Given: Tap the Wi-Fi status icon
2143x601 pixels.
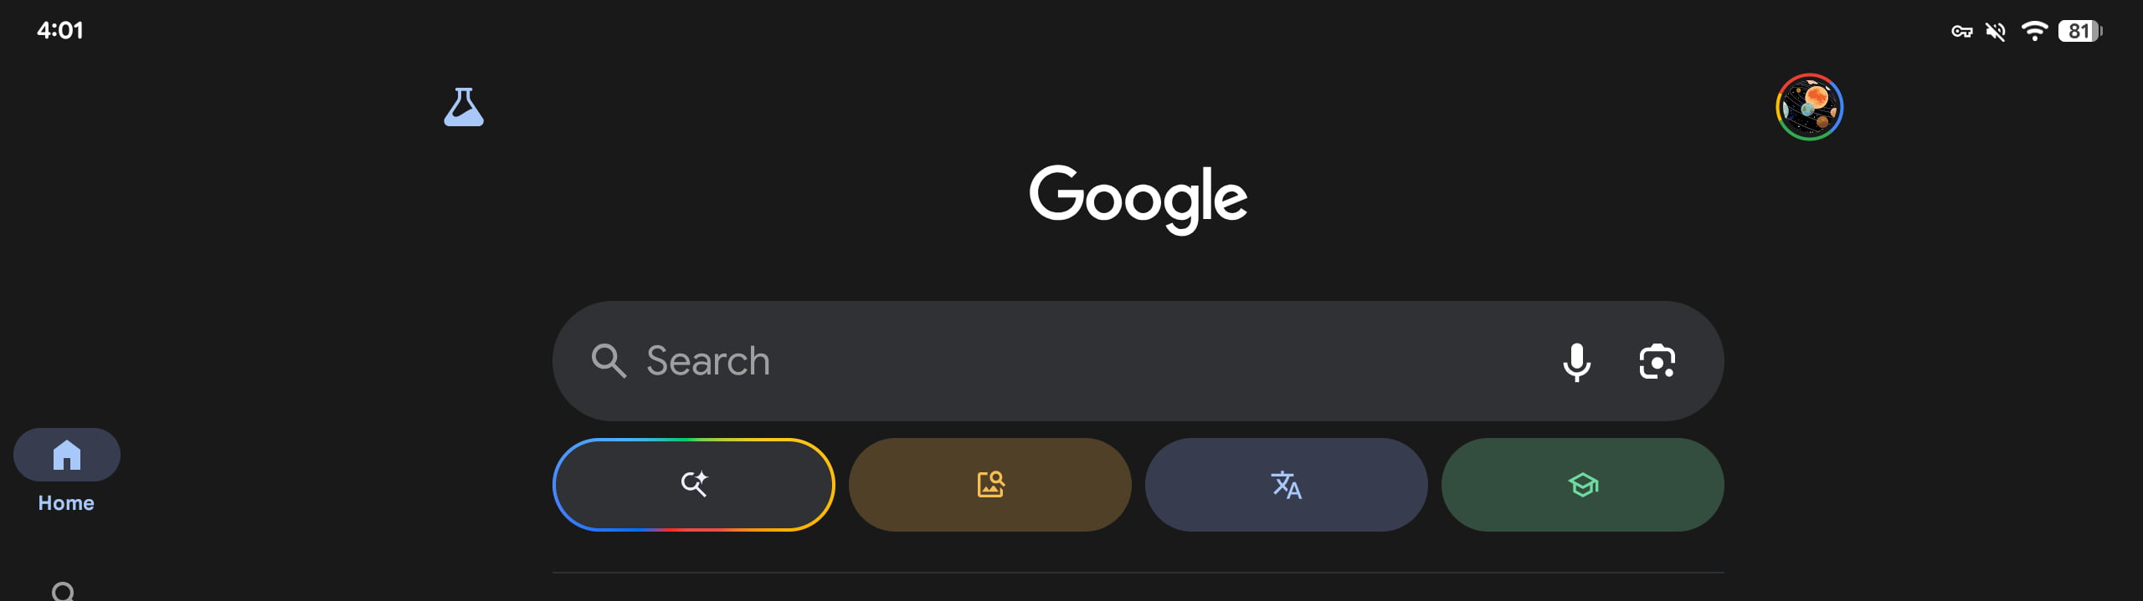Looking at the screenshot, I should click(2034, 32).
